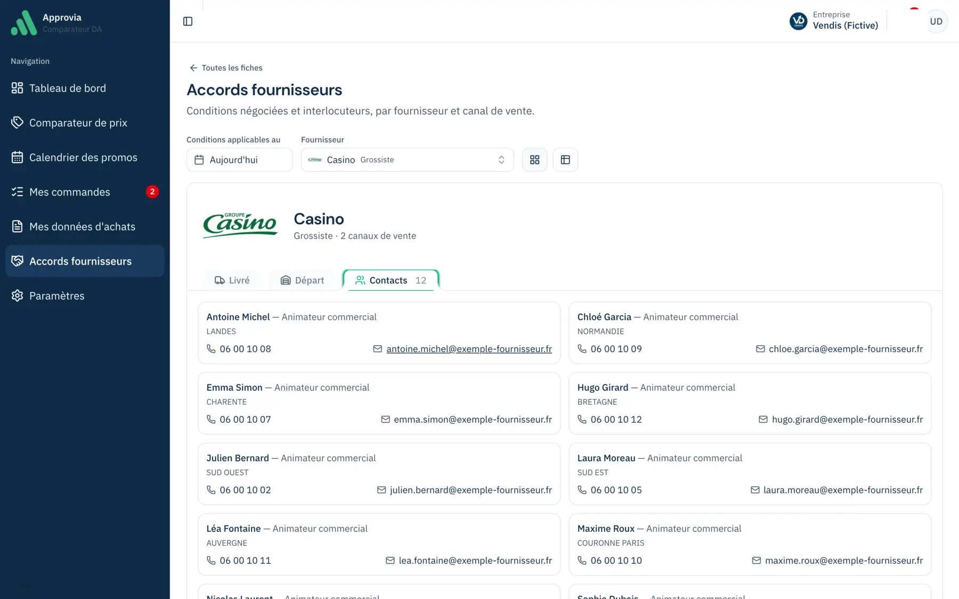Image resolution: width=959 pixels, height=599 pixels.
Task: Click the envelope icon for Laura Moreau
Action: click(755, 490)
